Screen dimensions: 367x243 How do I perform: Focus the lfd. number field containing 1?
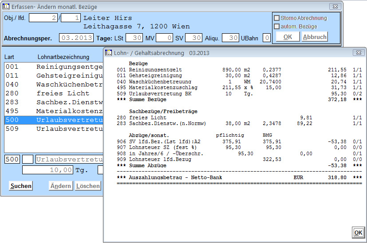pos(71,18)
